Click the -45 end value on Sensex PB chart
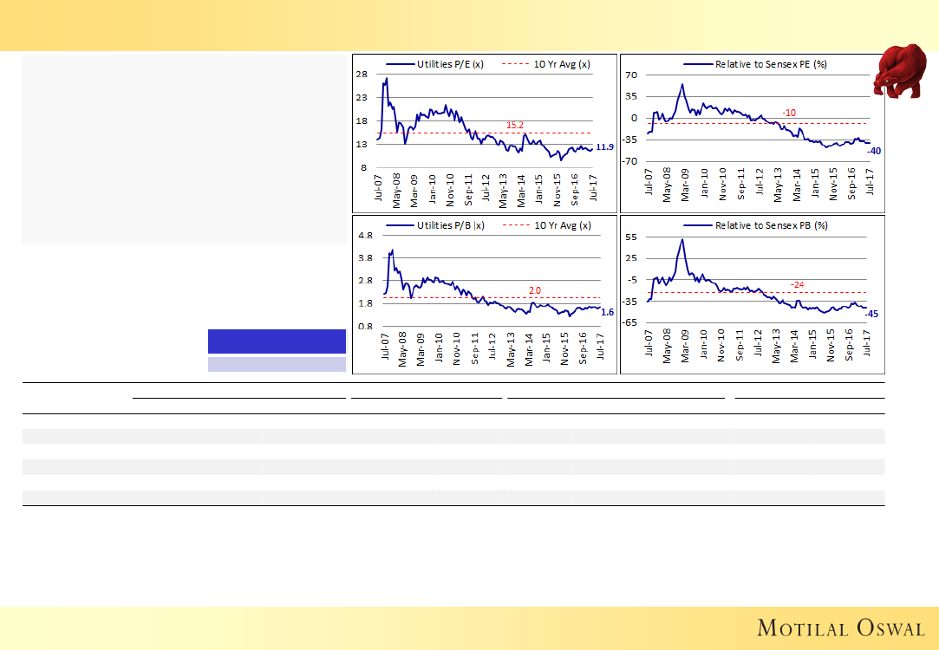Screen dimensions: 939x650 pos(872,314)
